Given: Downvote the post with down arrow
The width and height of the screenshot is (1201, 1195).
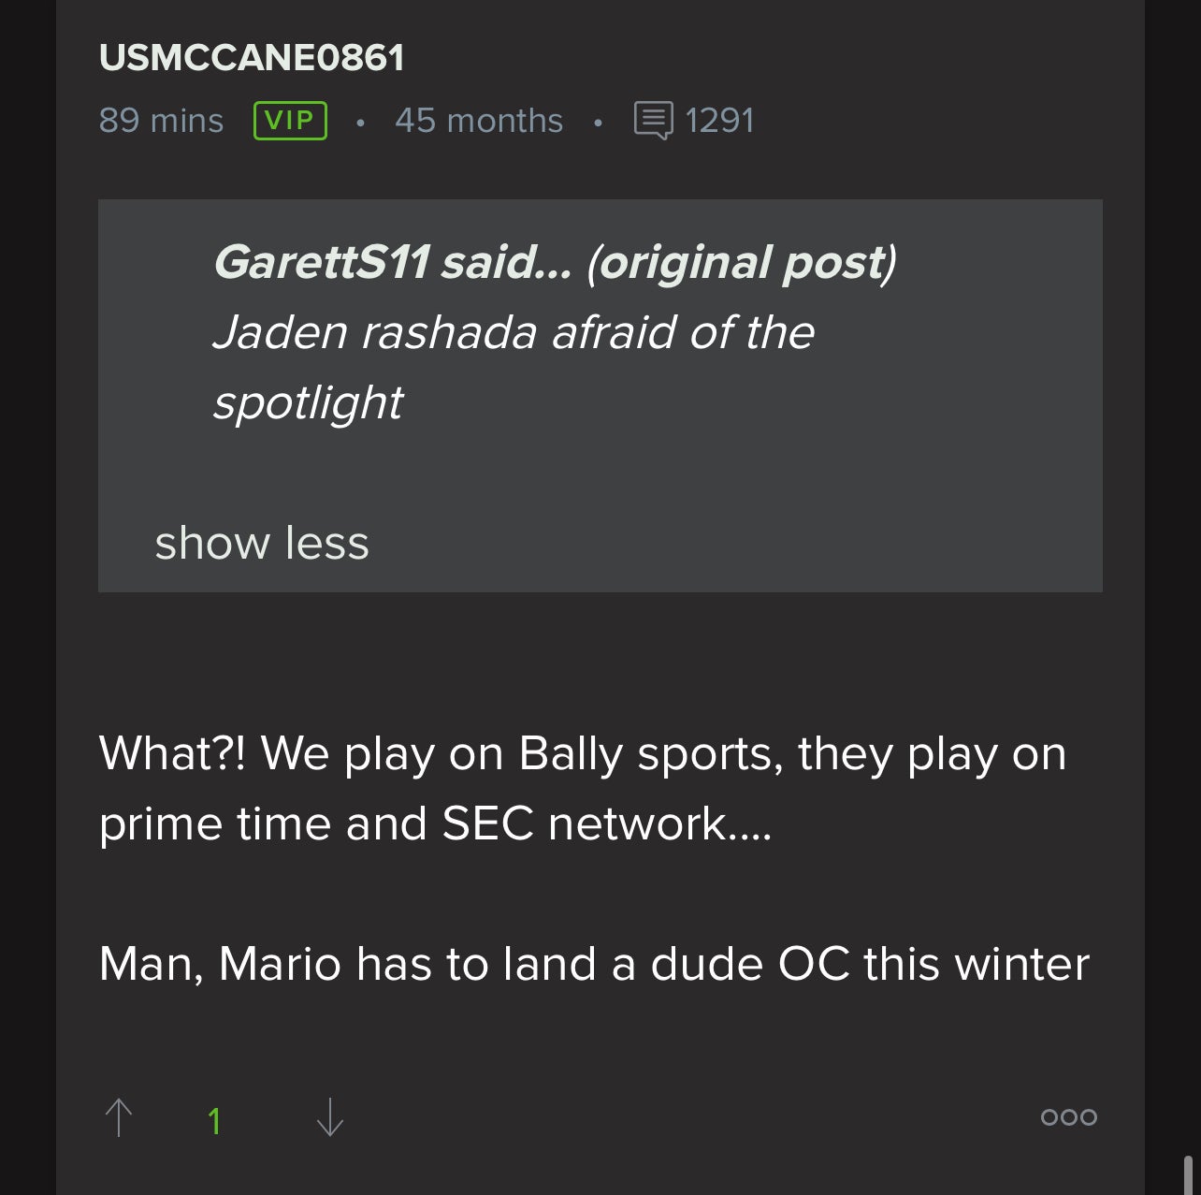Looking at the screenshot, I should coord(330,1117).
